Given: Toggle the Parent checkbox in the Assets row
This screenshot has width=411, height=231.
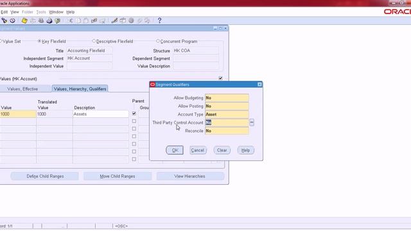Looking at the screenshot, I should 134,114.
